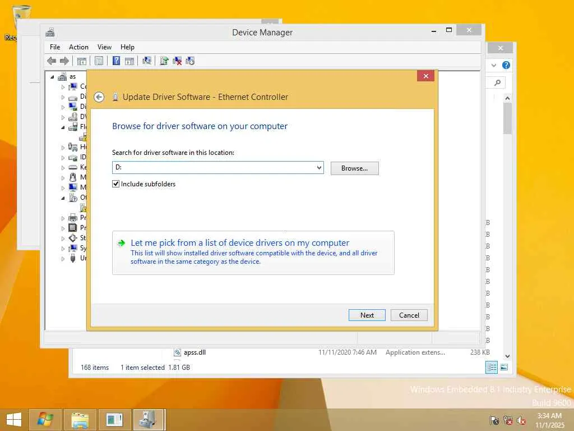Go back using the wizard's circular back arrow

99,97
